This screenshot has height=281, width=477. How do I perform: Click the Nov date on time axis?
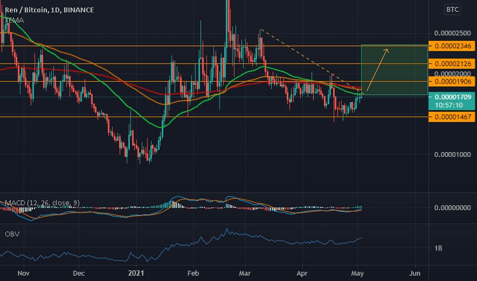click(x=24, y=273)
